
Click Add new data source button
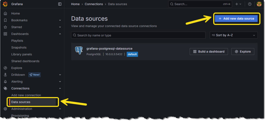coord(236,19)
